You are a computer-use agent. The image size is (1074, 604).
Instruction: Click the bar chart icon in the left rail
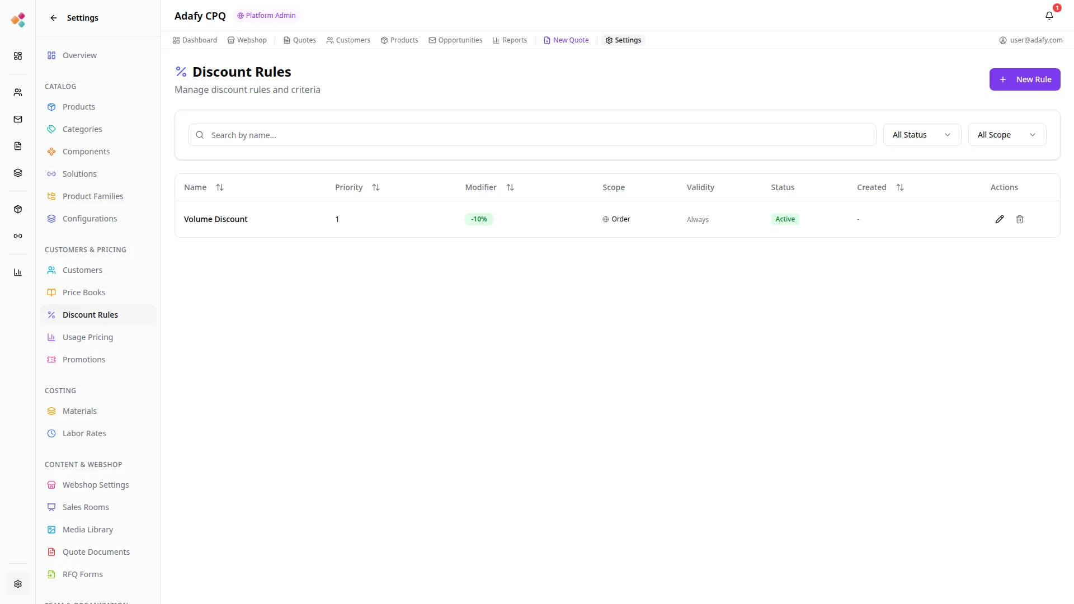point(18,272)
